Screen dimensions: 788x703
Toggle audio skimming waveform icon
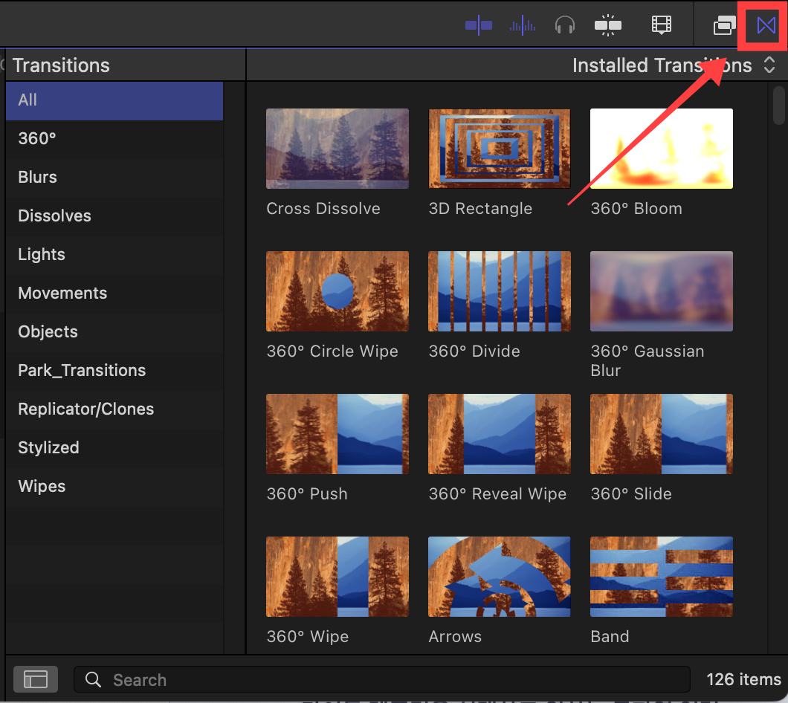[522, 25]
